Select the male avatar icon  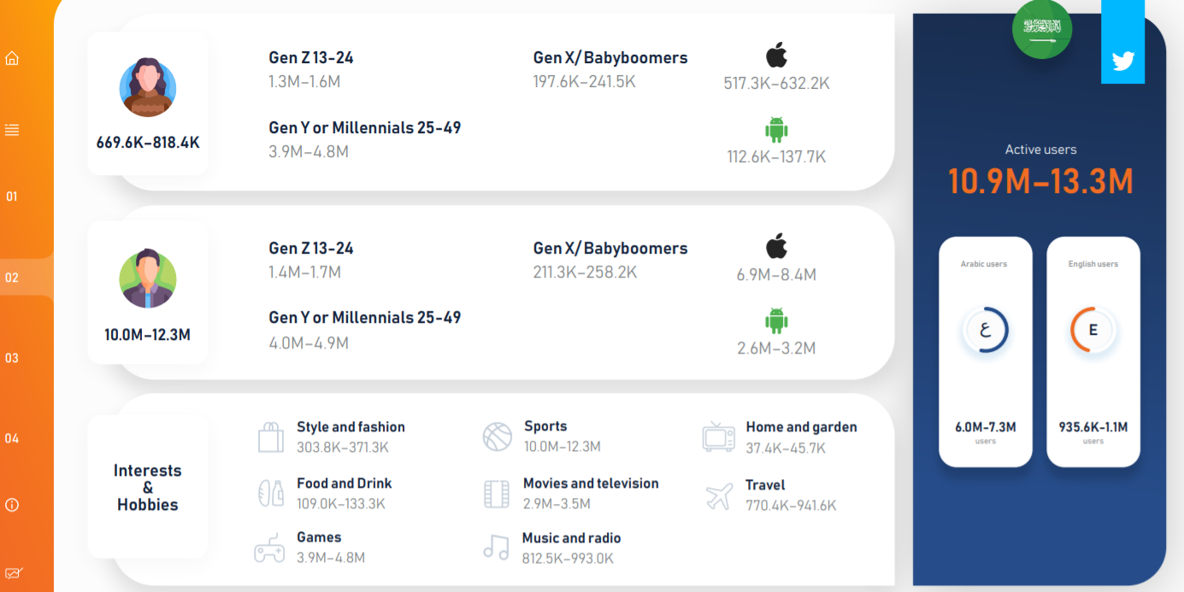(148, 278)
